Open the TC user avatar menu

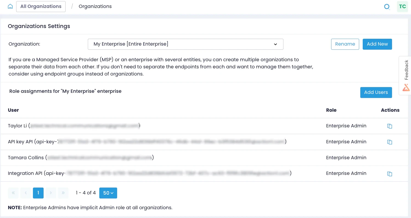[402, 7]
